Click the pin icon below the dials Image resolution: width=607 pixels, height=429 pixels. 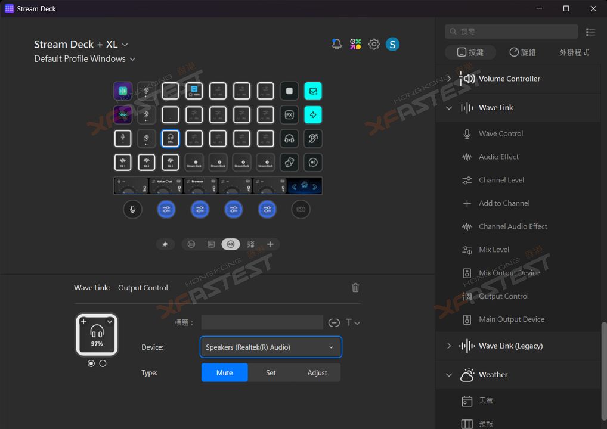[x=165, y=244]
